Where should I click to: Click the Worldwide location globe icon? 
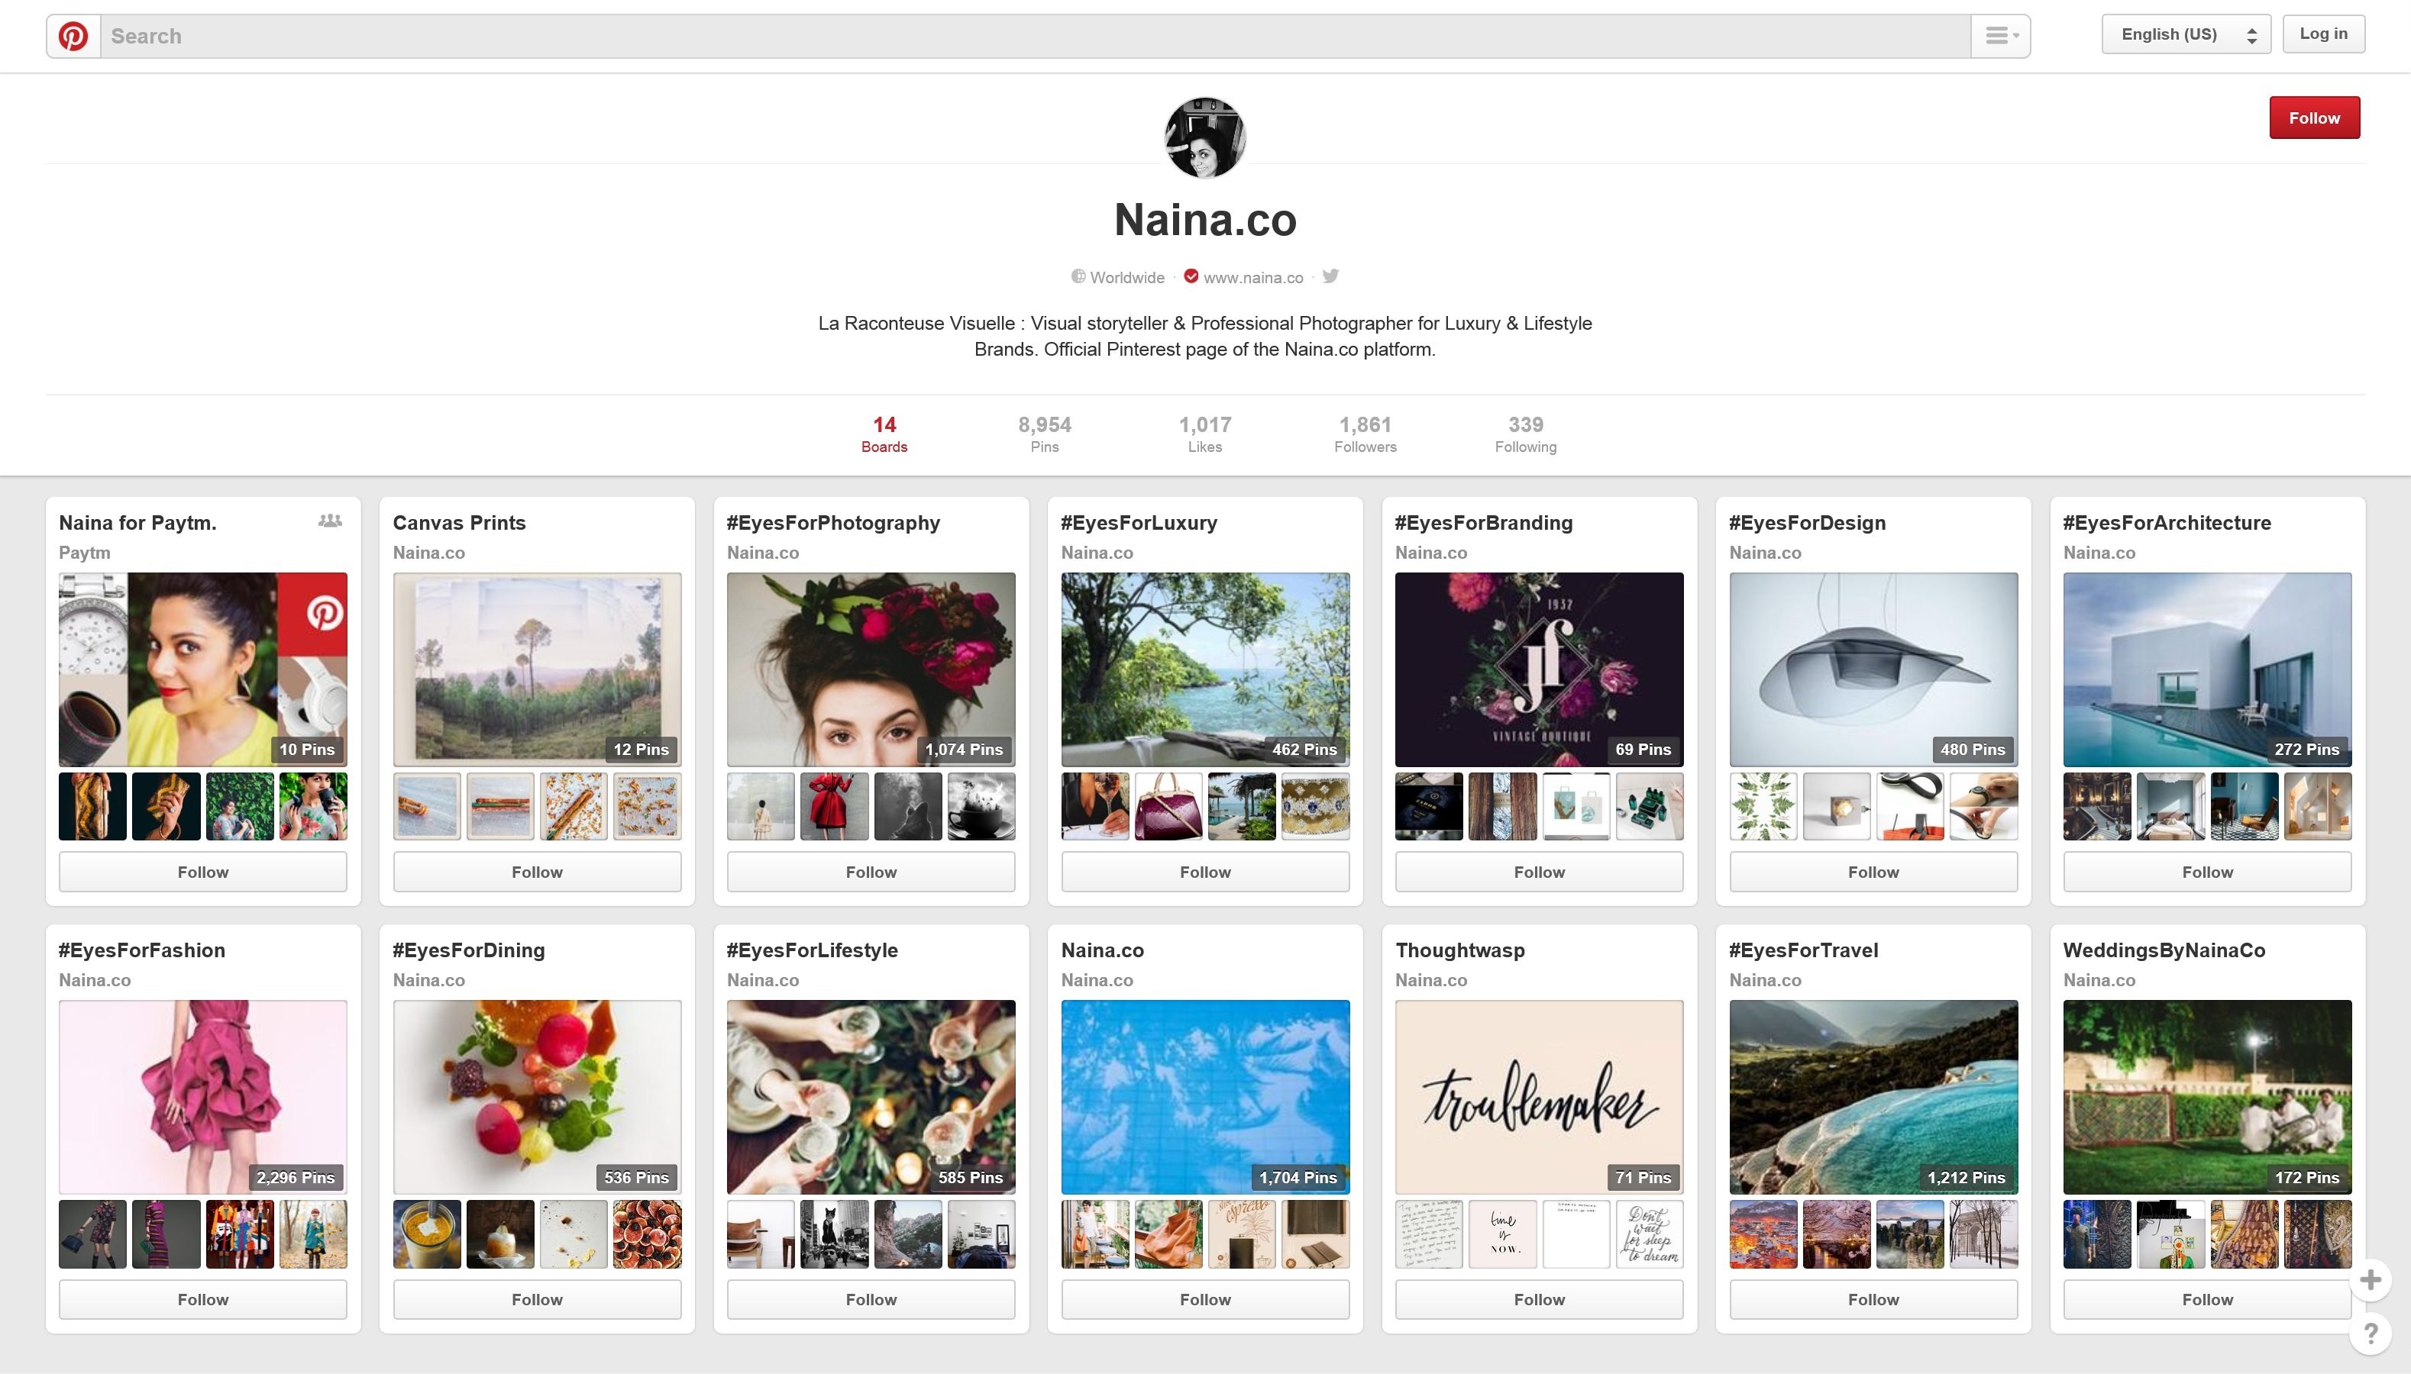pos(1078,276)
